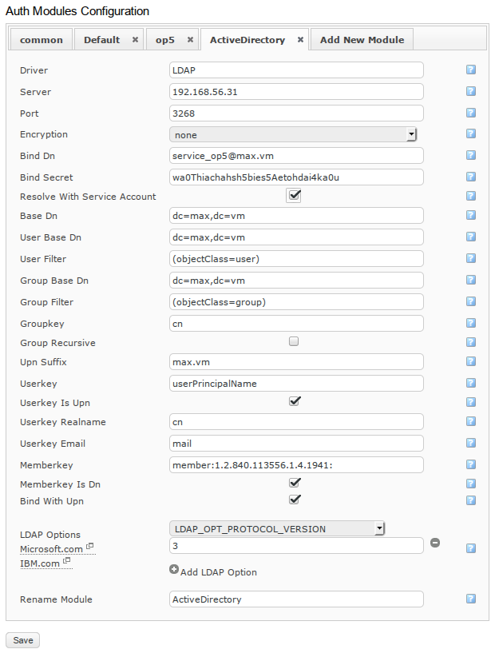The image size is (495, 653).
Task: Open help icon for Upn Suffix
Action: click(x=470, y=362)
